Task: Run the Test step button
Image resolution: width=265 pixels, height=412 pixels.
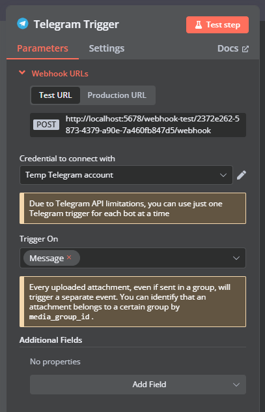Action: pyautogui.click(x=217, y=25)
